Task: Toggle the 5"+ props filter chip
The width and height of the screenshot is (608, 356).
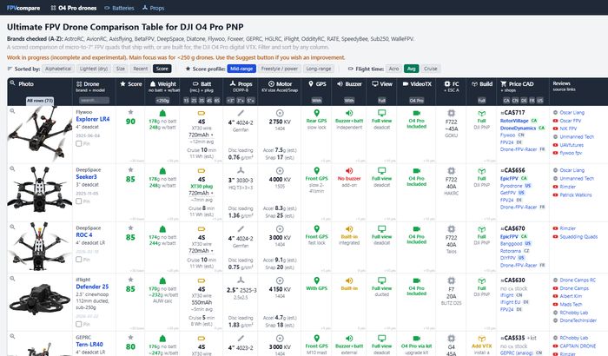Action: [251, 101]
